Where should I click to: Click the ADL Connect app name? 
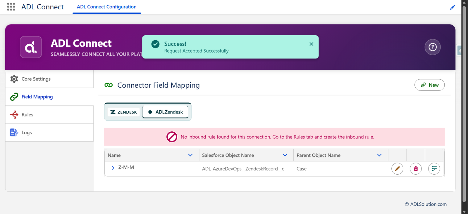[42, 7]
